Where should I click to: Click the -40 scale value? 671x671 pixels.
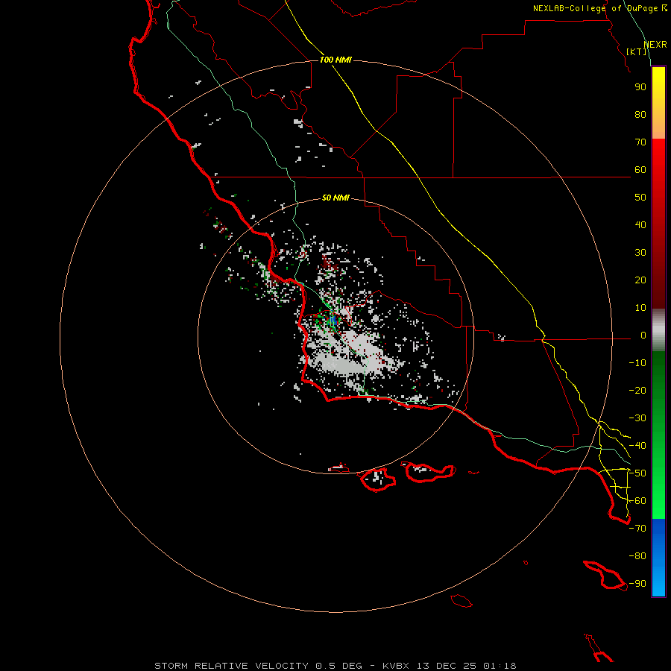637,446
